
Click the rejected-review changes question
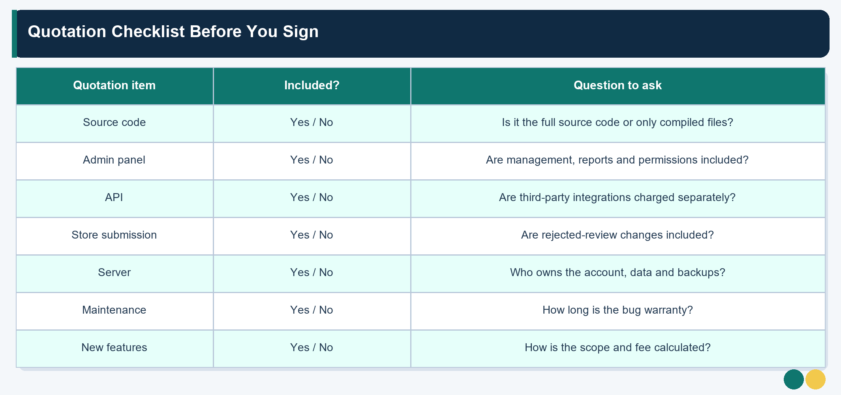618,235
